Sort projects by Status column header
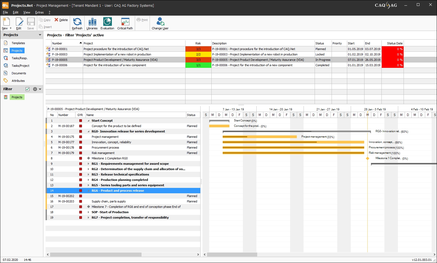Viewport: 437px width, 263px height. coord(323,43)
